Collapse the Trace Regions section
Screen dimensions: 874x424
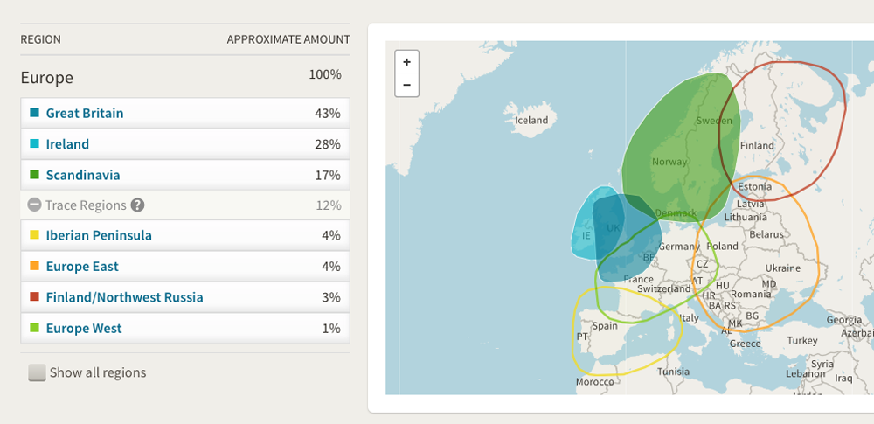pyautogui.click(x=34, y=205)
